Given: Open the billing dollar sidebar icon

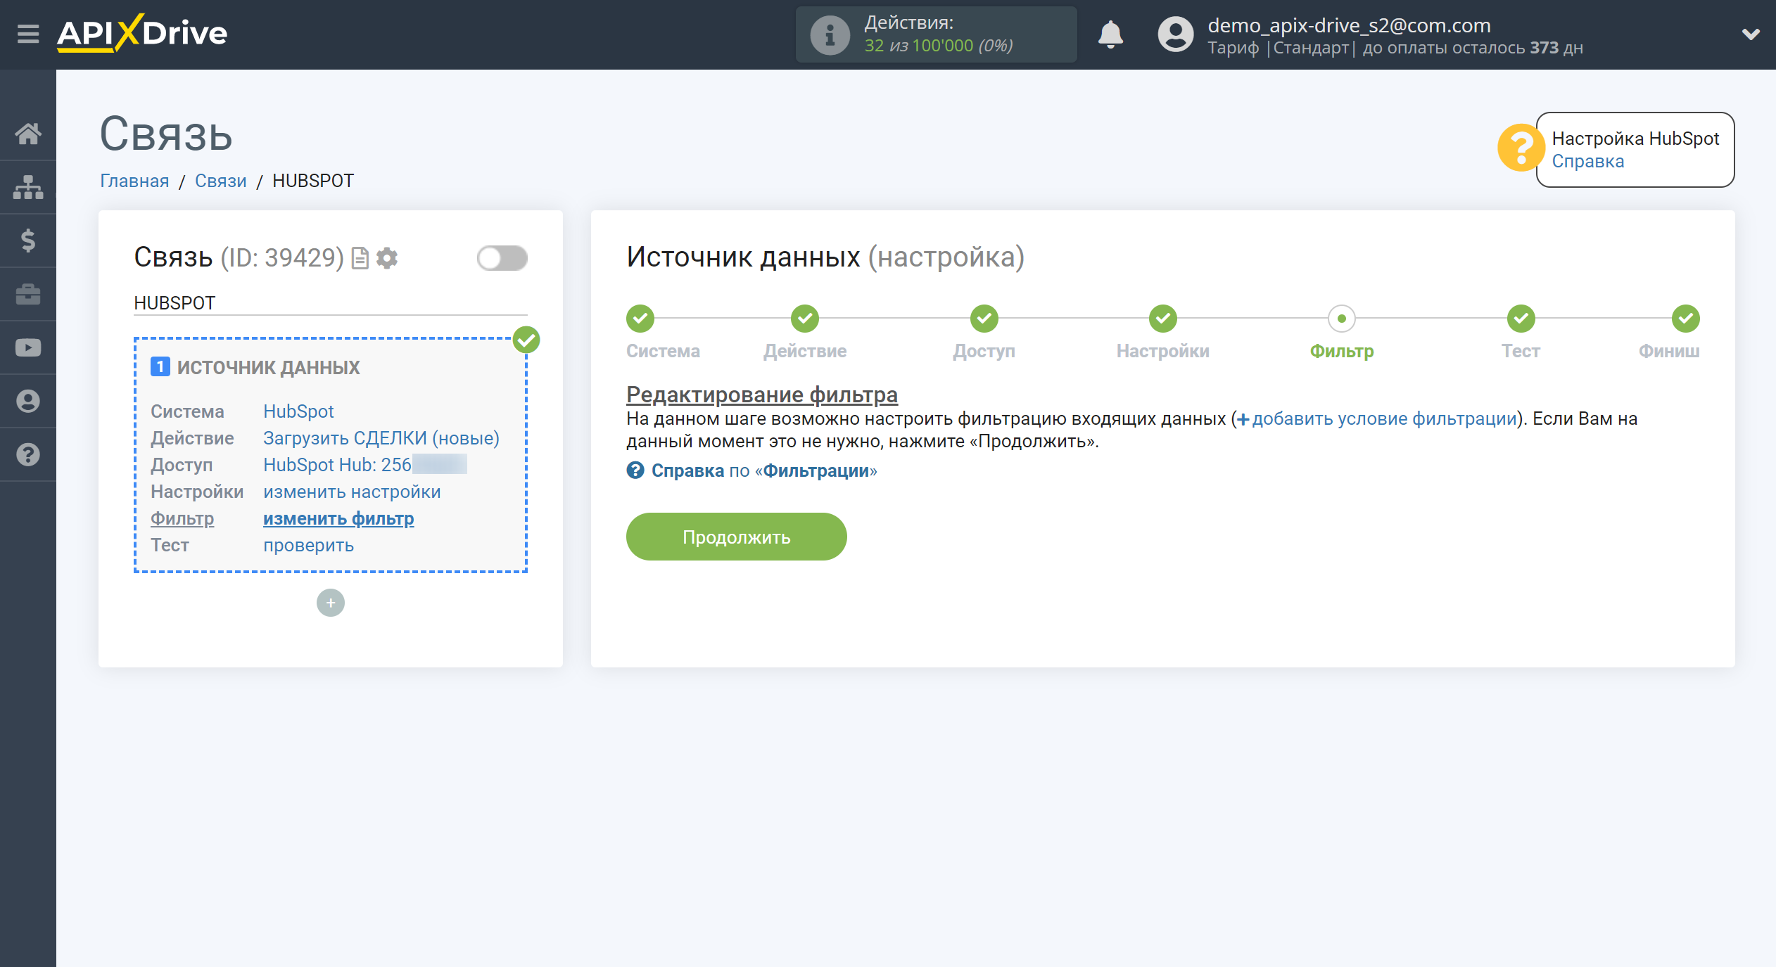Looking at the screenshot, I should tap(28, 241).
